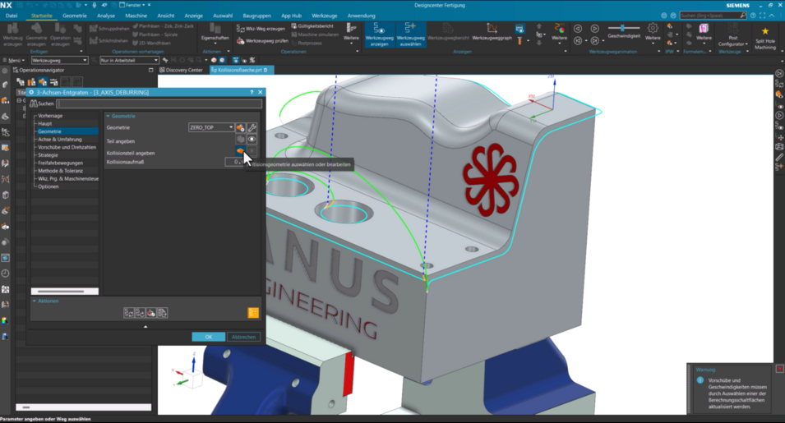Click replay tool path icon in Aktionen
The height and width of the screenshot is (423, 785).
click(x=140, y=313)
